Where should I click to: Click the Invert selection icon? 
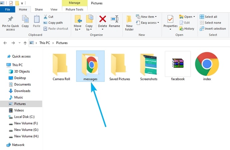point(202,29)
